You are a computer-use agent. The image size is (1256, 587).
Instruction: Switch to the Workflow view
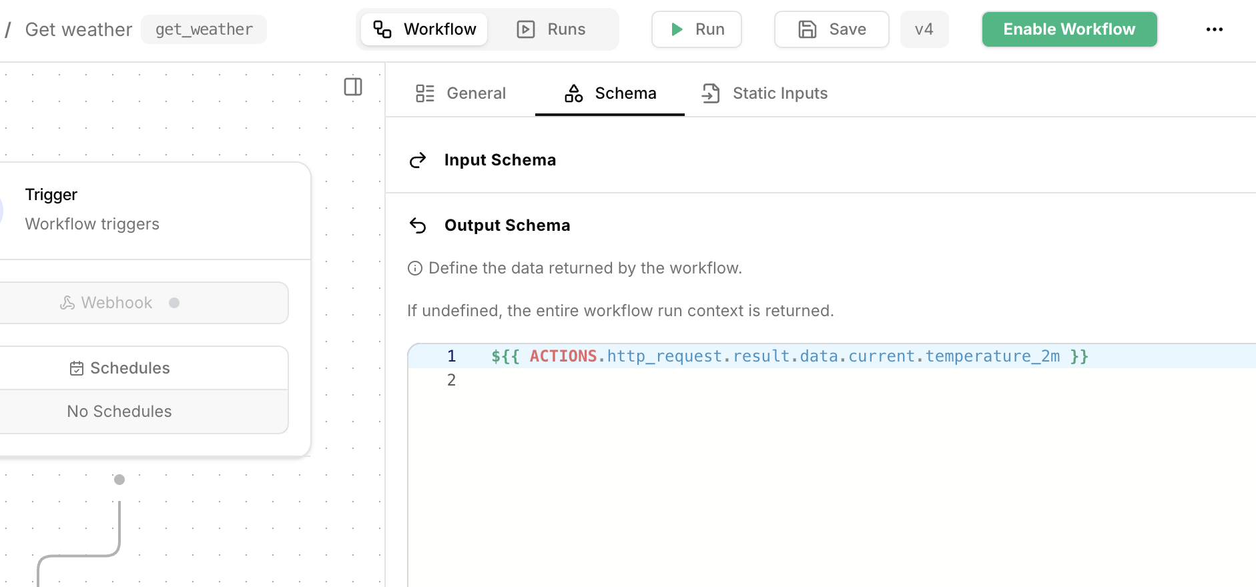pos(424,29)
